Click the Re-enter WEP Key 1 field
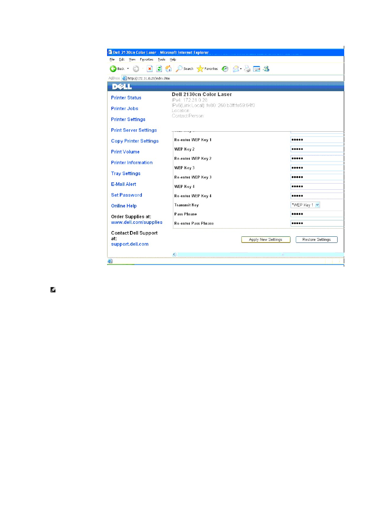 point(317,140)
